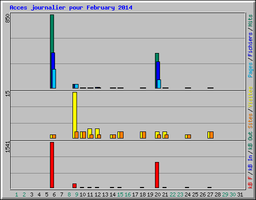Screen dimensions: 256x200
Task: Click the tall green Hits bar for day 6
Action: pos(52,33)
